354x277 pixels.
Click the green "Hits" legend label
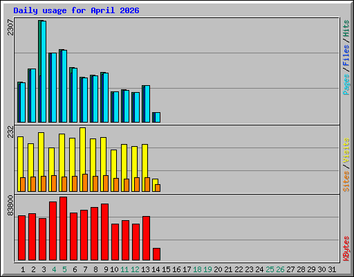click(x=346, y=28)
